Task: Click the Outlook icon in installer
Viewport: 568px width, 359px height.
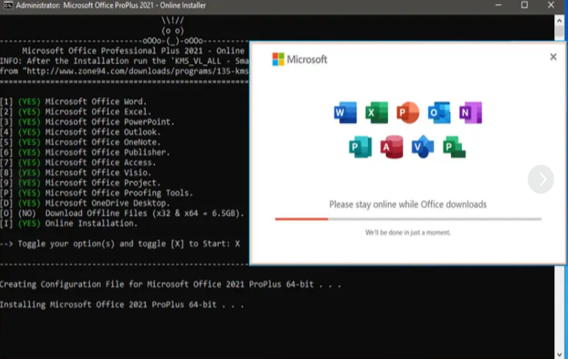Action: pos(439,113)
